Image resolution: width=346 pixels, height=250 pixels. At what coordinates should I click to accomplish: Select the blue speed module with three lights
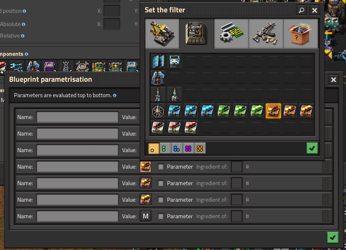pyautogui.click(x=207, y=111)
